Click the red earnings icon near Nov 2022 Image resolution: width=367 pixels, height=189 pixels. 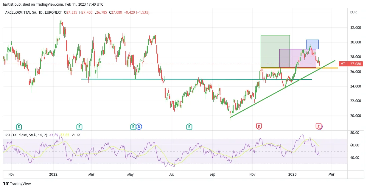259,127
